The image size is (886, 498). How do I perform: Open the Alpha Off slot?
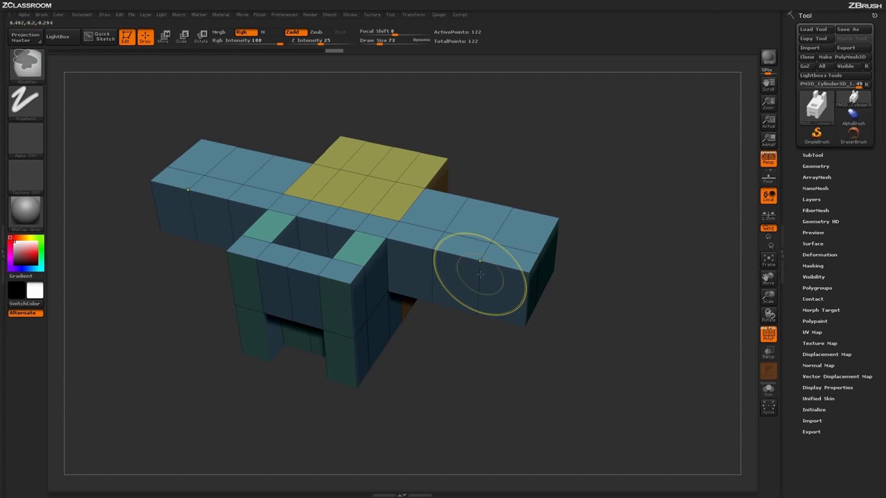[x=26, y=140]
